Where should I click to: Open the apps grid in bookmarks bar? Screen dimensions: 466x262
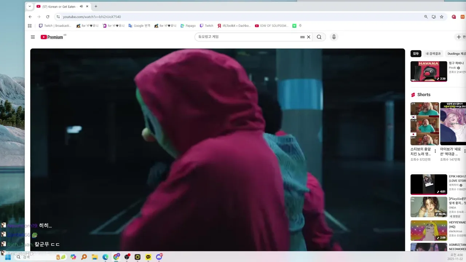(x=30, y=26)
